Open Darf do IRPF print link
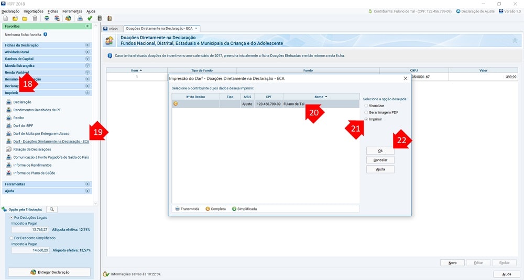The height and width of the screenshot is (280, 524). click(x=24, y=125)
